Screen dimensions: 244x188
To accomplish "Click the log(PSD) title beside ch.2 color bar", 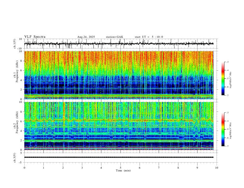I will coord(231,131).
